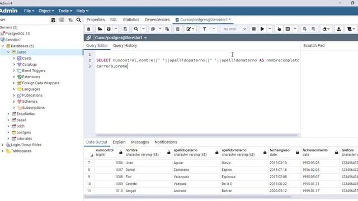Switch to the Dependencies tab
The height and width of the screenshot is (201, 358).
coord(157,20)
